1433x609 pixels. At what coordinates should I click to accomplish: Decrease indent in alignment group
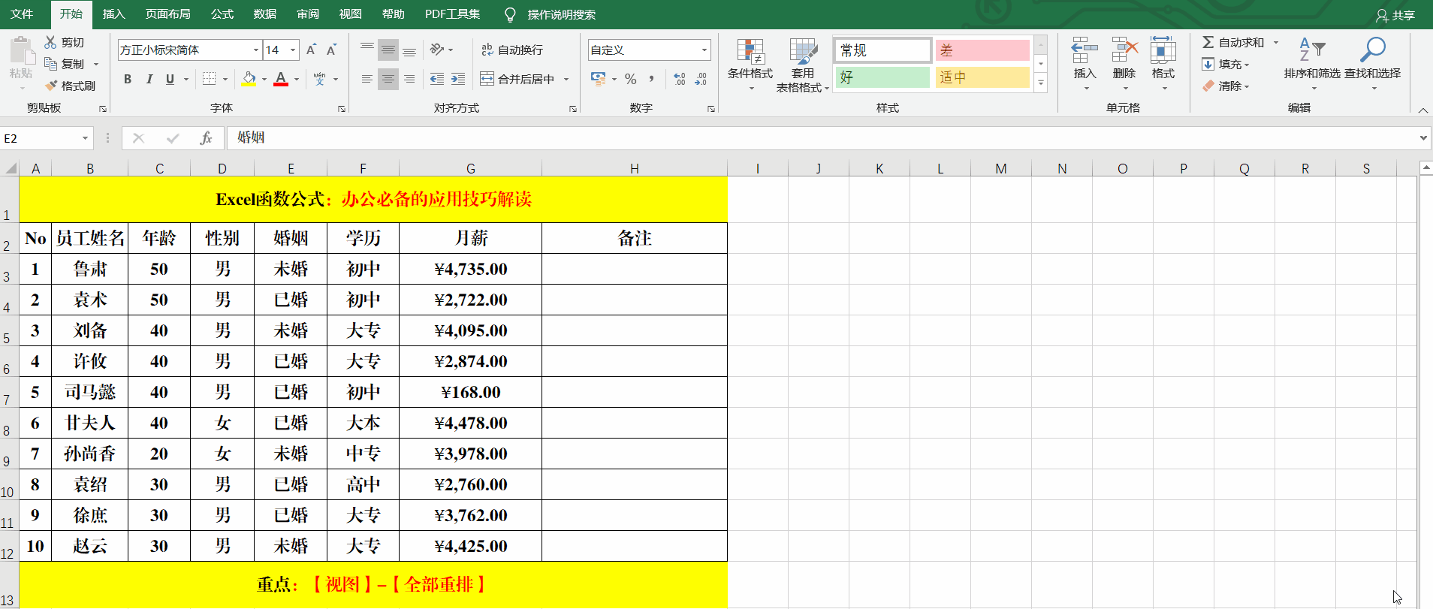[x=436, y=79]
